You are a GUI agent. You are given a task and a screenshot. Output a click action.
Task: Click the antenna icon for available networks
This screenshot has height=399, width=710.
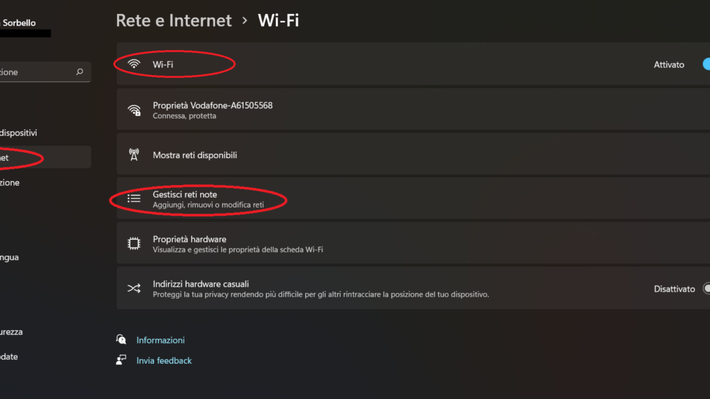(x=134, y=155)
